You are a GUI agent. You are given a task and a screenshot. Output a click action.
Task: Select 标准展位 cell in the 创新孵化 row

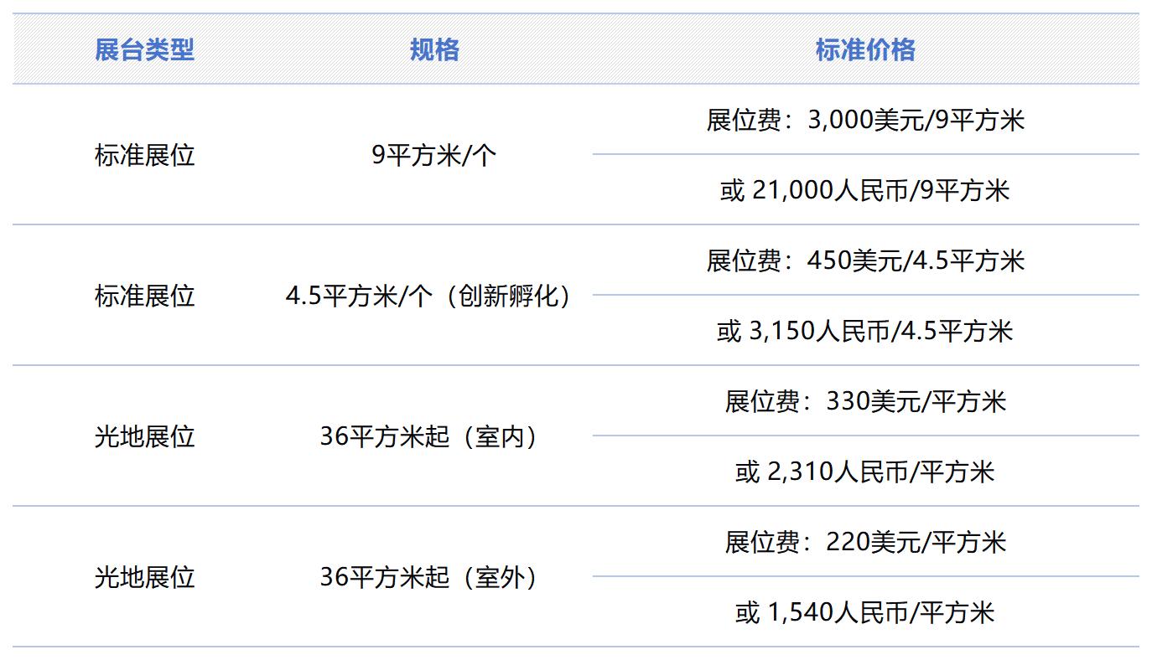(144, 296)
